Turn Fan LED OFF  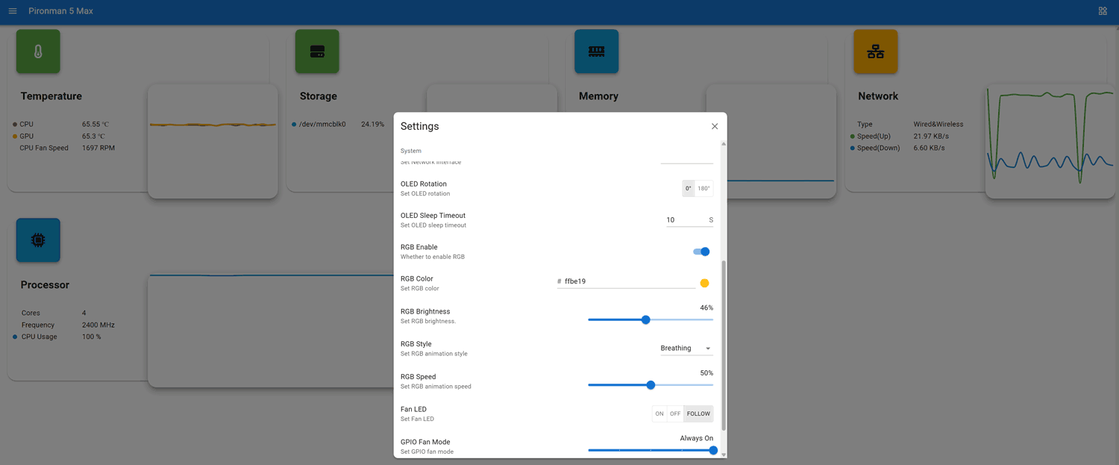675,413
